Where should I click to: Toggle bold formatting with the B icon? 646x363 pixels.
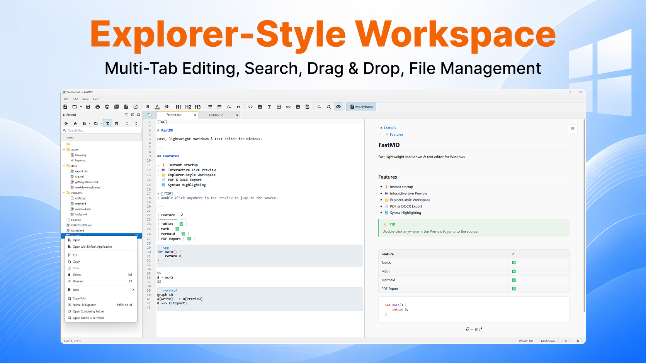click(148, 107)
